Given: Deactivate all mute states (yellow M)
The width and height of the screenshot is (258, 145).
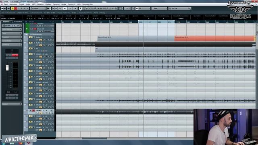Looking at the screenshot, I should [12, 8].
